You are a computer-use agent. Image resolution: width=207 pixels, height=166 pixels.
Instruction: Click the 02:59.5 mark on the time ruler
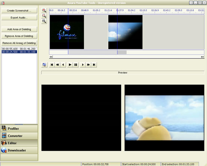point(178,10)
